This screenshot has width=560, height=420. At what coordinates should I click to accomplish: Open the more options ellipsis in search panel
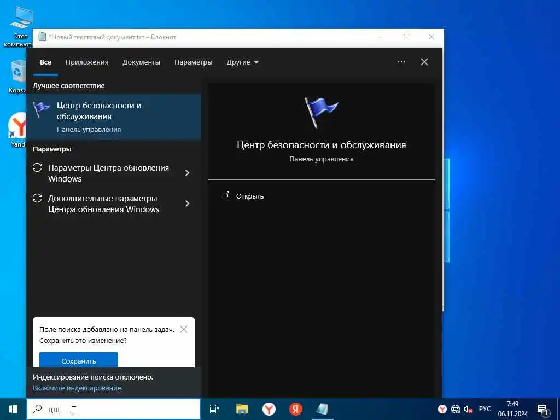tap(401, 62)
